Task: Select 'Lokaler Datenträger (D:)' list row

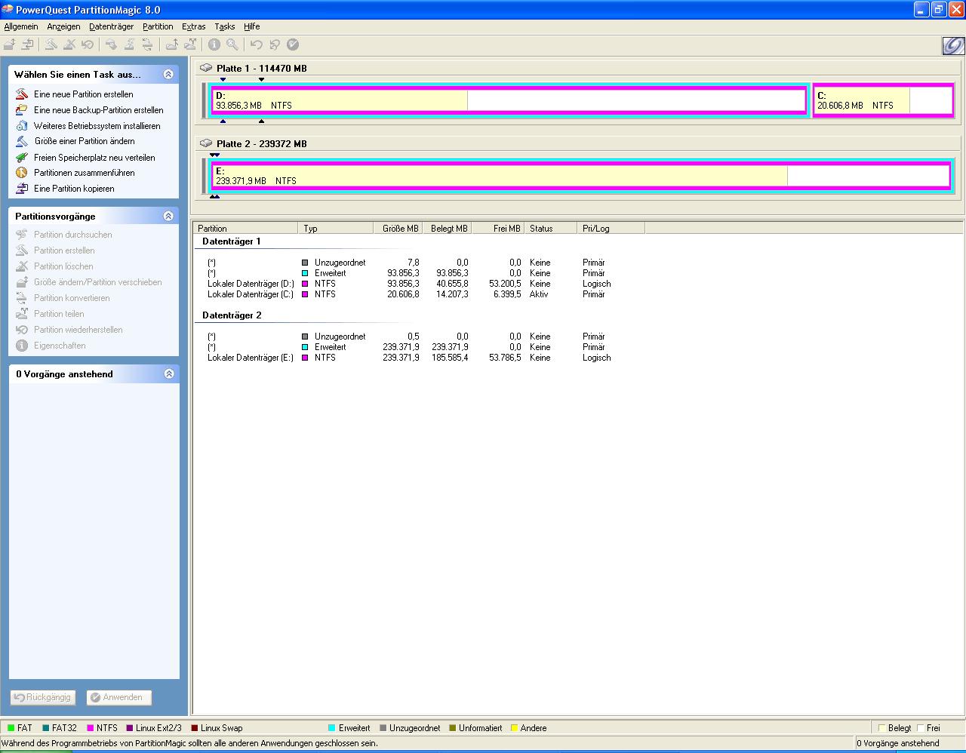Action: (x=409, y=284)
